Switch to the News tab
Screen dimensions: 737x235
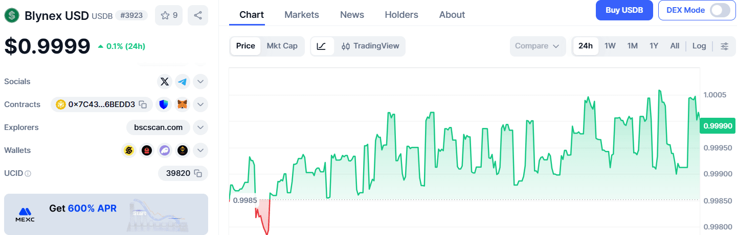coord(352,15)
